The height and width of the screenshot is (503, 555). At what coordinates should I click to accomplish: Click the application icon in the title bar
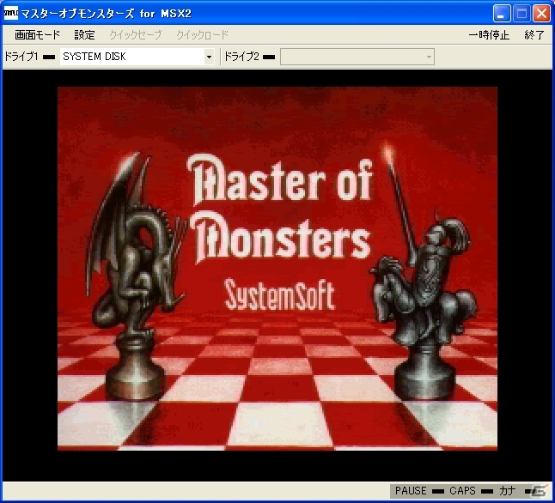tap(10, 13)
